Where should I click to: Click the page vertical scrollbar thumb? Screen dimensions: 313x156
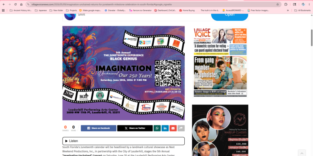(311, 38)
